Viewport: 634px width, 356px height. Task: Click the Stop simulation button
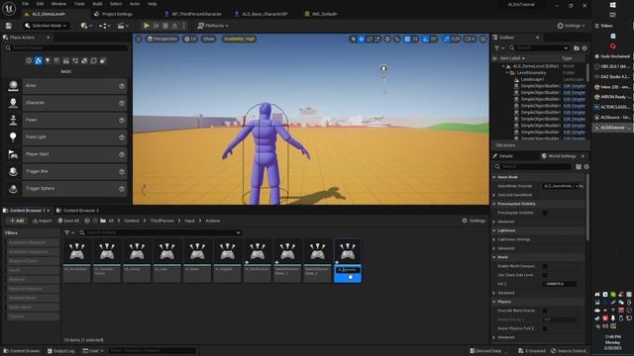[x=165, y=26]
